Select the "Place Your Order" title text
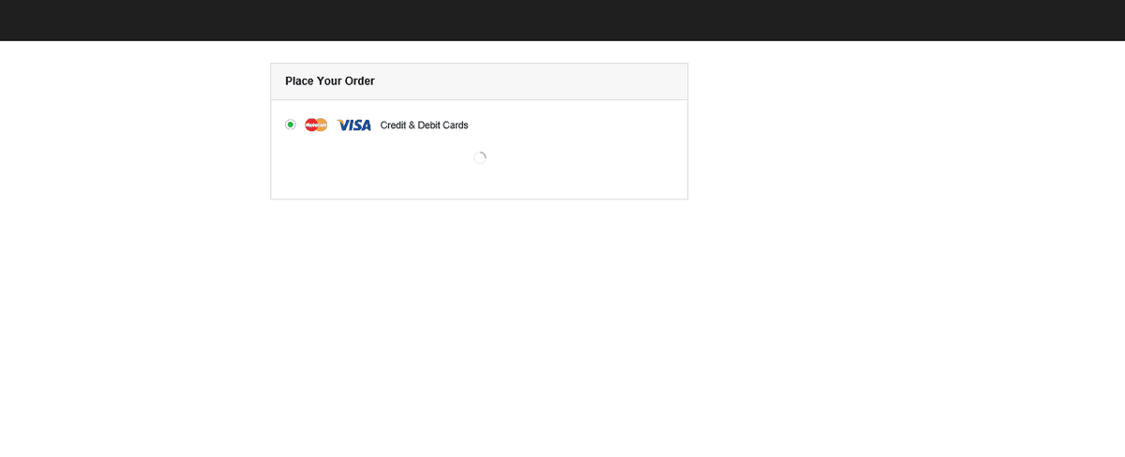 [x=330, y=81]
